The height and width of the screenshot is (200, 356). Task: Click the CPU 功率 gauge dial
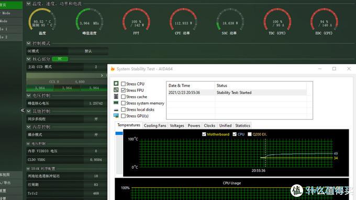pos(183,19)
